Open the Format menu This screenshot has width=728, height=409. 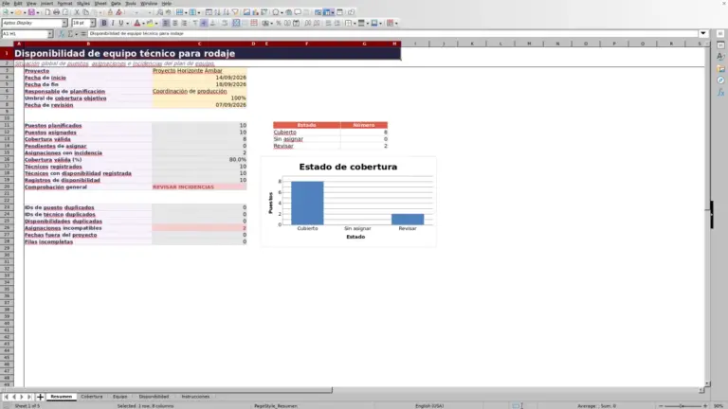coord(64,3)
